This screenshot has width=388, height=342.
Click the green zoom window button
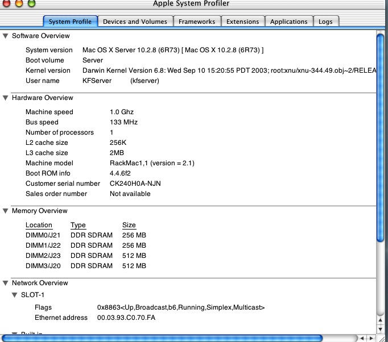point(31,3)
